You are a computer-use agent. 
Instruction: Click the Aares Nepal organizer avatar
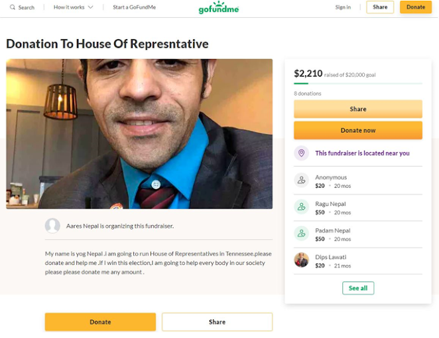[x=52, y=226]
